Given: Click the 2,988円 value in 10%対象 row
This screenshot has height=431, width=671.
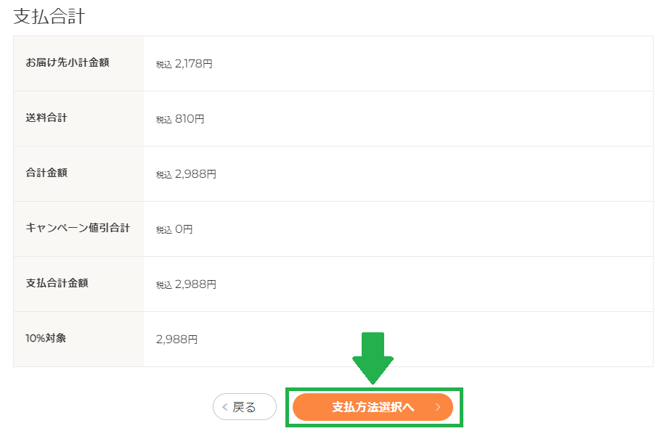Looking at the screenshot, I should pyautogui.click(x=176, y=340).
